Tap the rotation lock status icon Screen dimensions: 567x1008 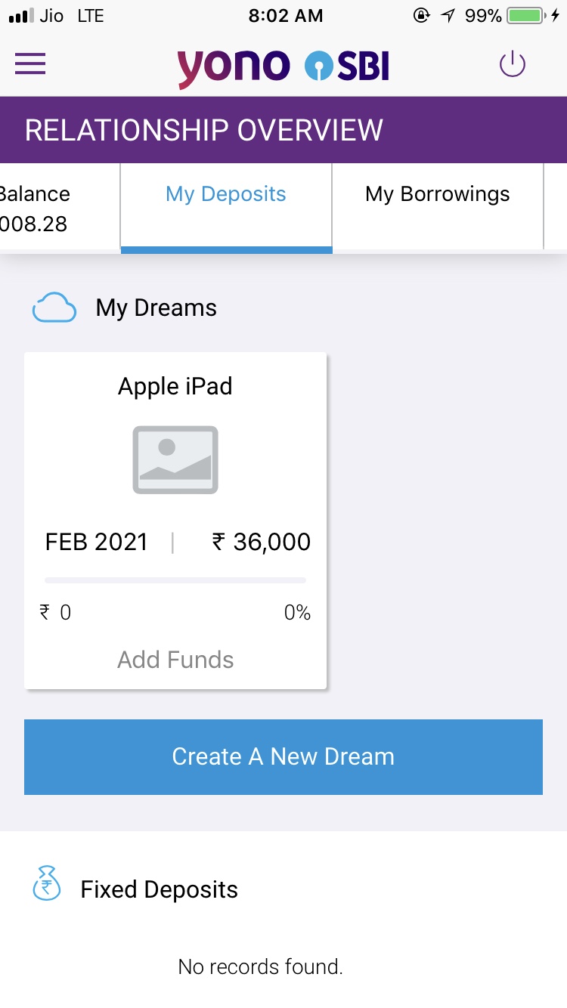click(x=421, y=16)
